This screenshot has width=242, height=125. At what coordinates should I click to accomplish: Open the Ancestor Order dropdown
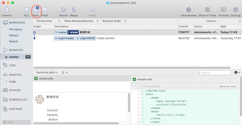coord(114,21)
